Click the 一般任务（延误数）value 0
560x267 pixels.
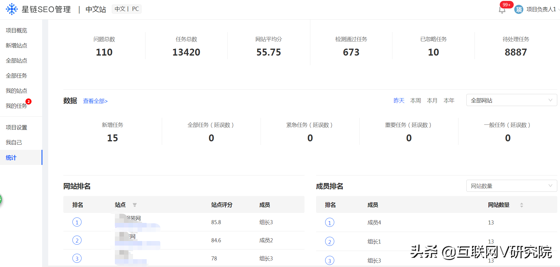(508, 138)
